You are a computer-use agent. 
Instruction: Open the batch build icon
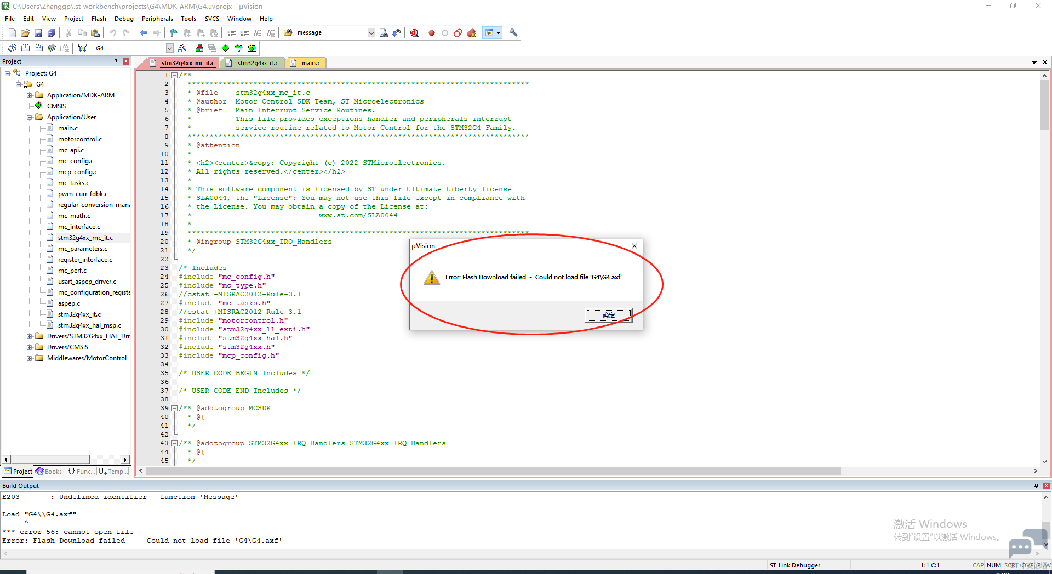(x=52, y=48)
